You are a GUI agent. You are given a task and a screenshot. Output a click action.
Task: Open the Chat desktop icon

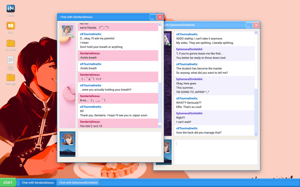click(11, 26)
